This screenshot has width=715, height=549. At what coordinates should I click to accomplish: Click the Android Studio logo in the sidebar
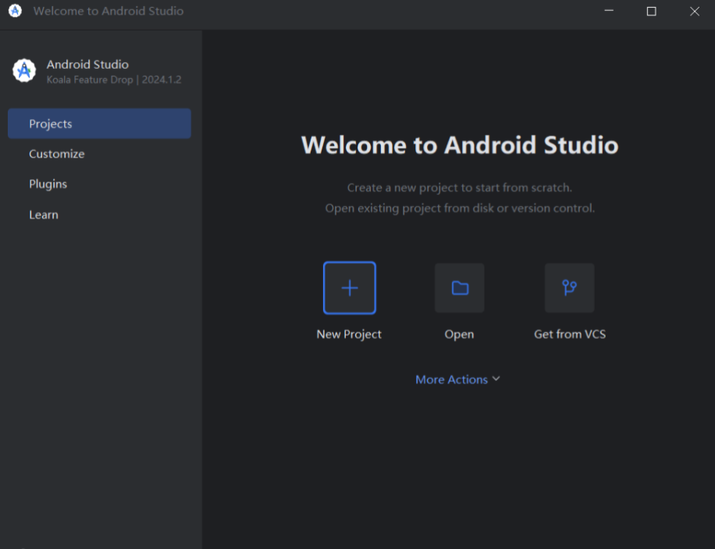pos(23,70)
